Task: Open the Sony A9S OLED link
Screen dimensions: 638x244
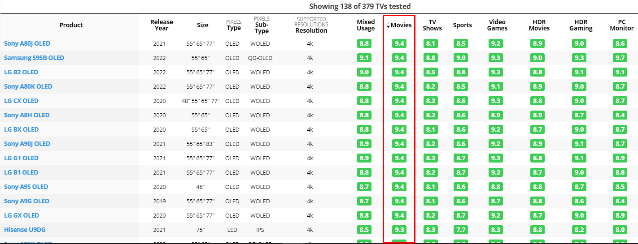Action: click(x=26, y=187)
